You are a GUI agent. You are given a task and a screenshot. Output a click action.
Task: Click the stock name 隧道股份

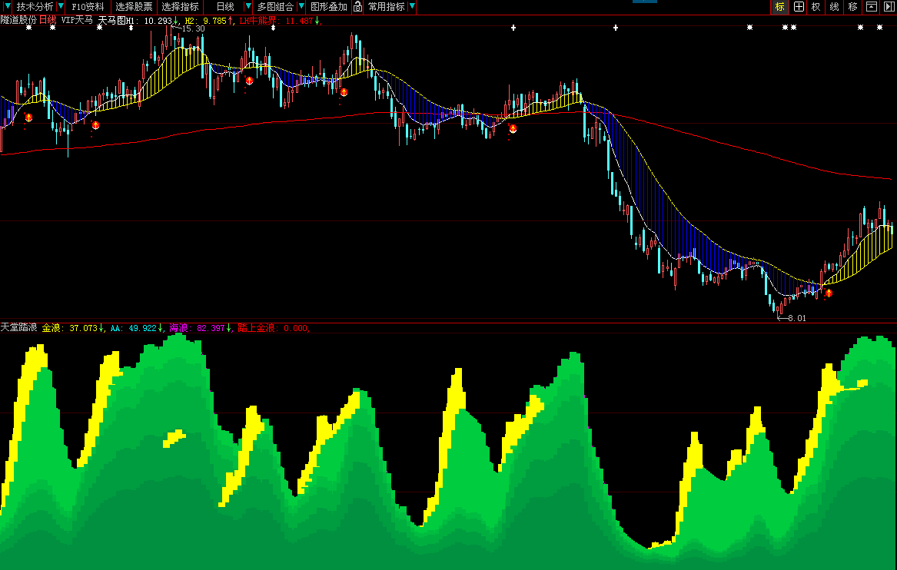(x=18, y=20)
